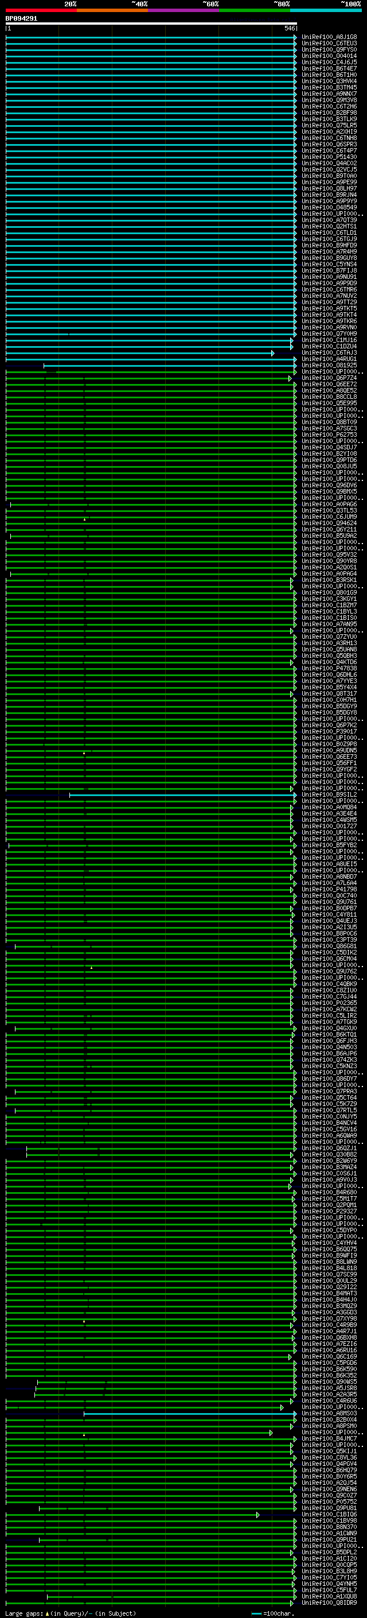Click the UniRef100_Q6CM04 label
This screenshot has height=1618, width=367.
tap(329, 959)
